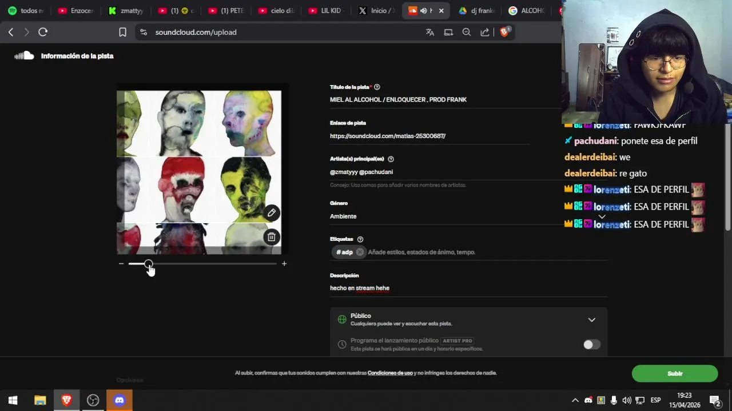Open Brave browser taskbar icon
732x411 pixels.
click(66, 400)
